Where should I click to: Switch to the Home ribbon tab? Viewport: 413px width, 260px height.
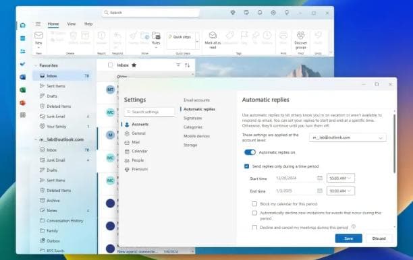pyautogui.click(x=53, y=24)
